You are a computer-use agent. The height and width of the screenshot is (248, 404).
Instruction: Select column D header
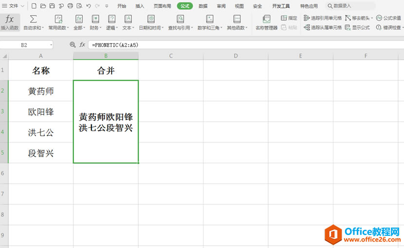(x=236, y=56)
